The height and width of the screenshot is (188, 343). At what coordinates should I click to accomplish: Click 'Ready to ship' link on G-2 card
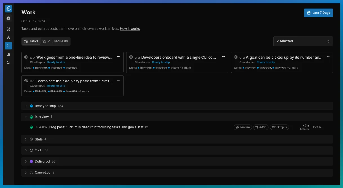point(266,62)
